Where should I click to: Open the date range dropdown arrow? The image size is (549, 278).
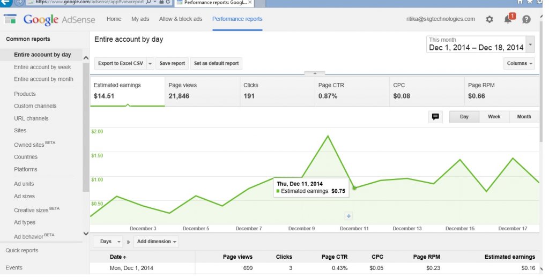pos(530,44)
